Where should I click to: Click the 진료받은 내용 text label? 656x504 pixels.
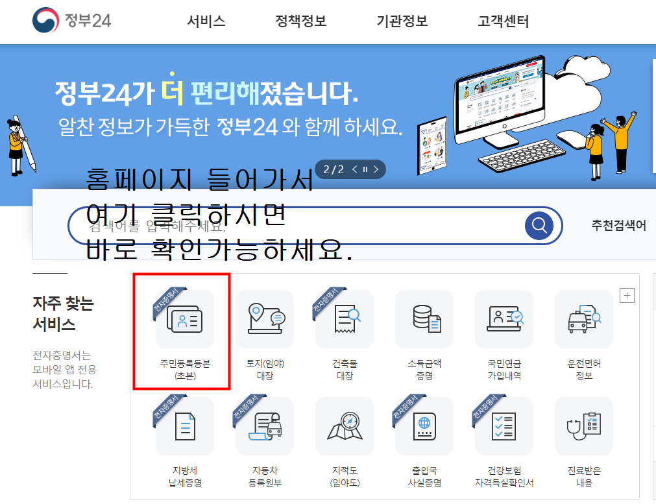point(584,476)
